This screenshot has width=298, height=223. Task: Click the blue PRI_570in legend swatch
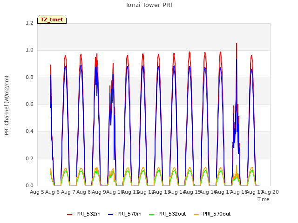point(110,215)
